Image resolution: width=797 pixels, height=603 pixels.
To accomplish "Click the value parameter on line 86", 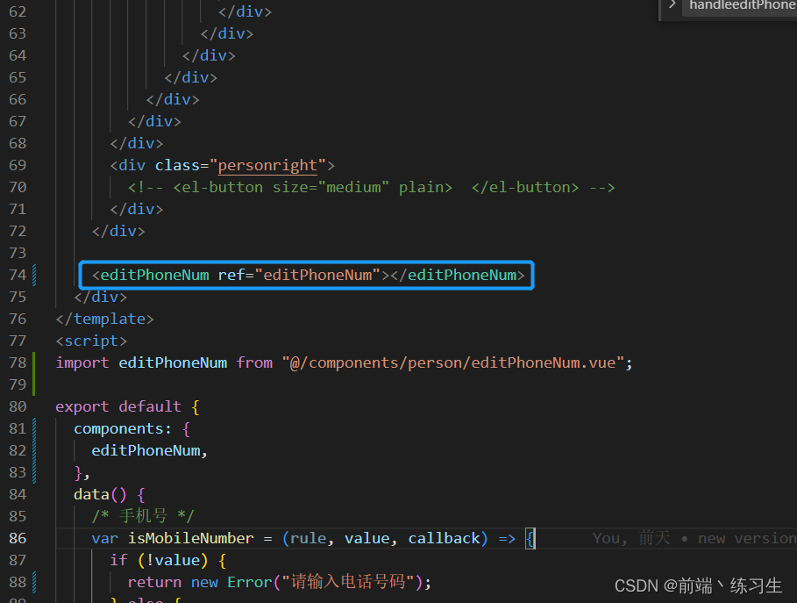I will pos(367,538).
